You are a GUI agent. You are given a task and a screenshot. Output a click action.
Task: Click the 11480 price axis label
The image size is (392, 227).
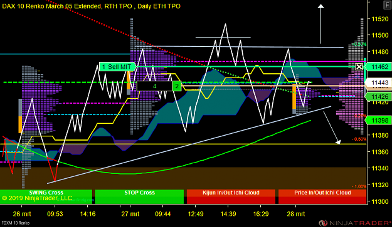[x=380, y=52]
